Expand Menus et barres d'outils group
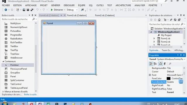Image resolution: width=187 pixels, height=105 pixels. coord(3,92)
